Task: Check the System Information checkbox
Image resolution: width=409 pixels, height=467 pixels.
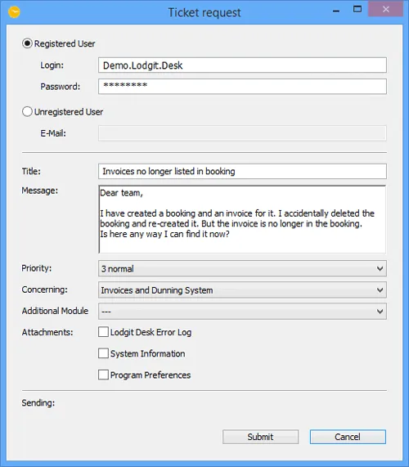Action: tap(103, 353)
